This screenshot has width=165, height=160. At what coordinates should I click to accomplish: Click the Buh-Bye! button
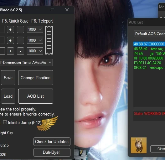click(52, 152)
